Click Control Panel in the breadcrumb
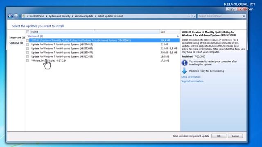Viewport: 262px width, 147px height. (x=37, y=16)
